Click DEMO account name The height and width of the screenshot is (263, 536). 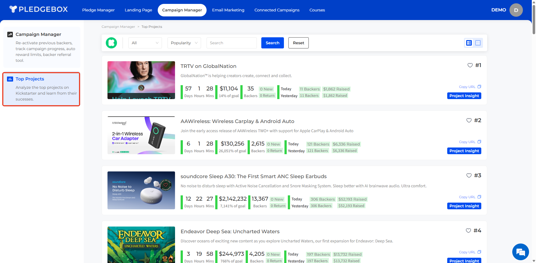click(499, 10)
